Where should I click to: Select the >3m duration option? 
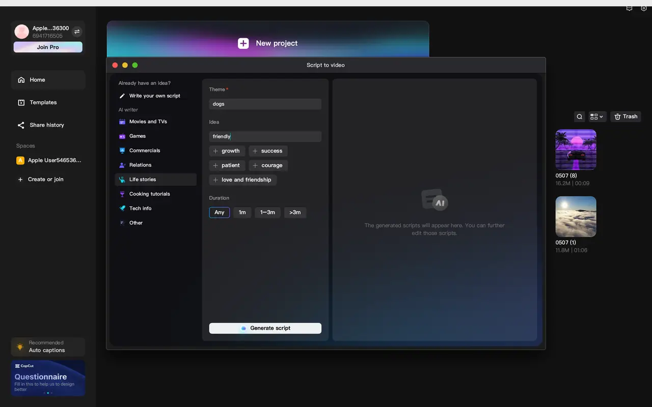pos(295,213)
